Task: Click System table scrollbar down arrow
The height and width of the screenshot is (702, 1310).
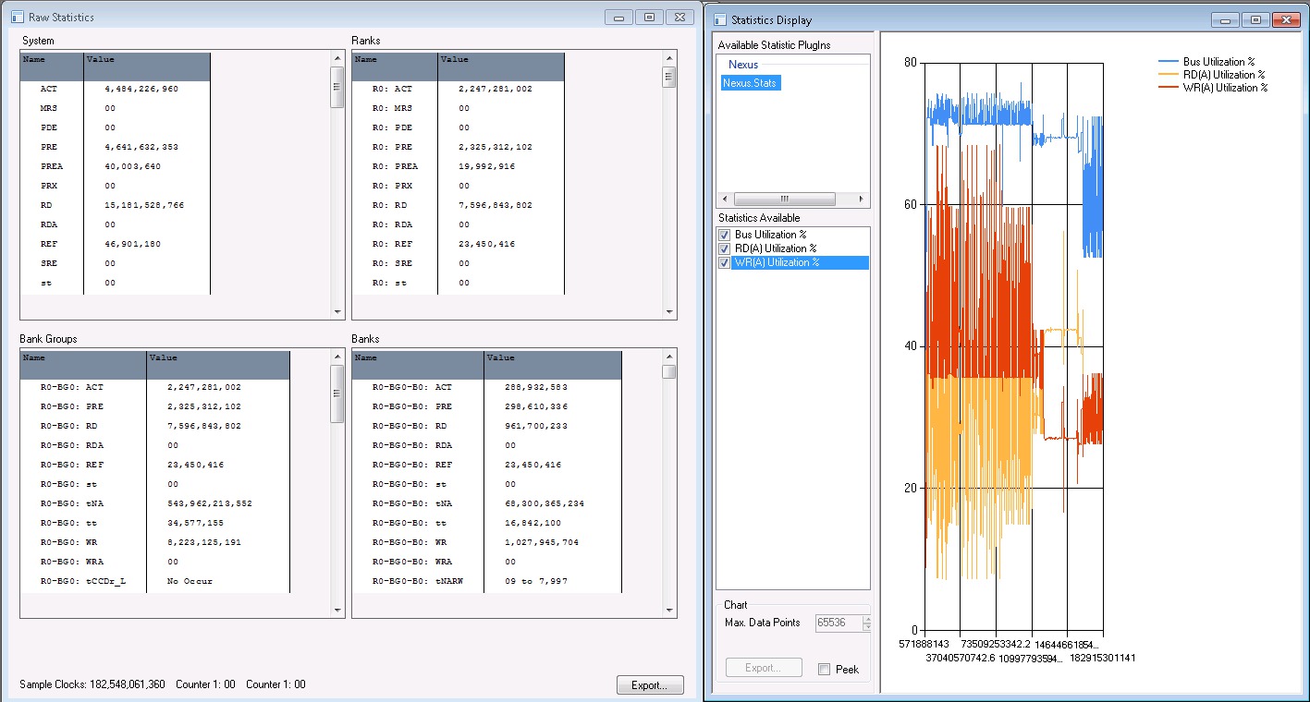Action: (337, 312)
